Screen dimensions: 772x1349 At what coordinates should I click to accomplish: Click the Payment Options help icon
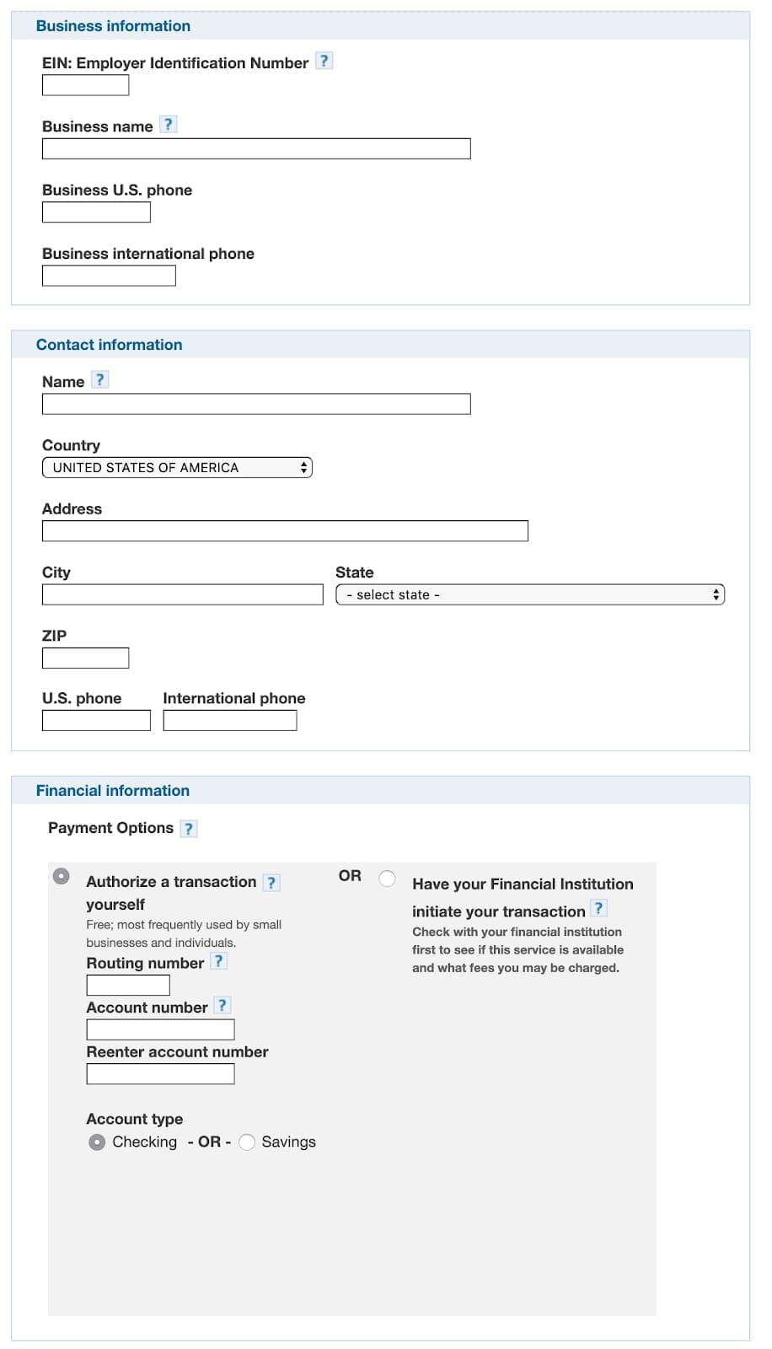(x=189, y=828)
